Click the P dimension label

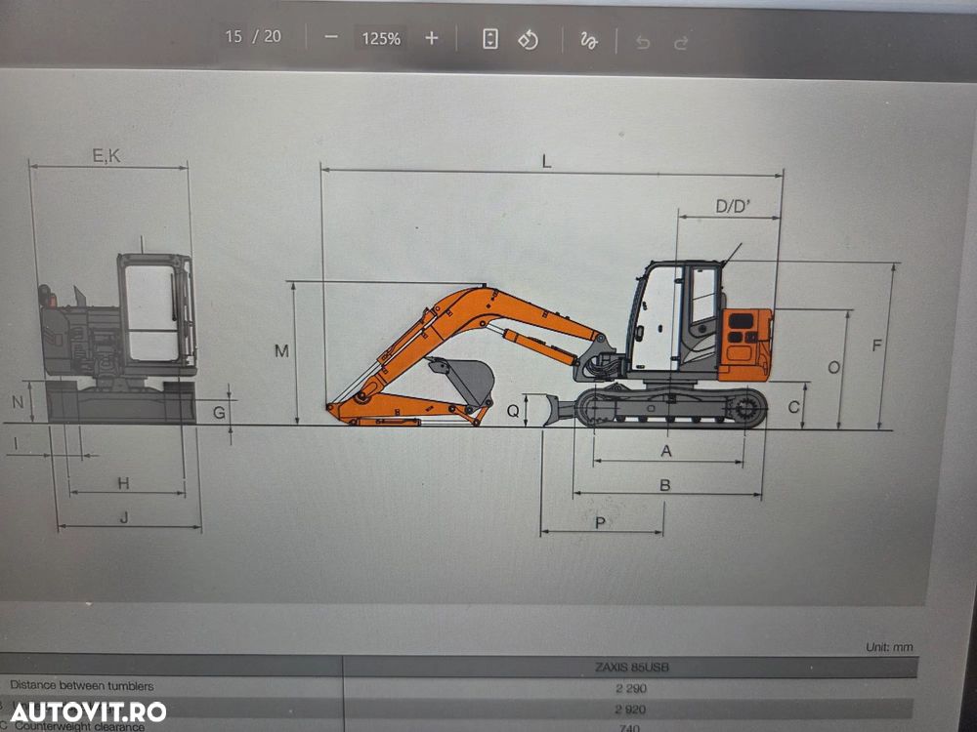[600, 523]
